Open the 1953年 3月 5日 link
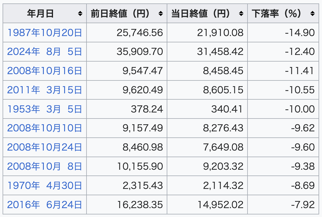Viewport: 322px width, 217px height. pyautogui.click(x=45, y=109)
